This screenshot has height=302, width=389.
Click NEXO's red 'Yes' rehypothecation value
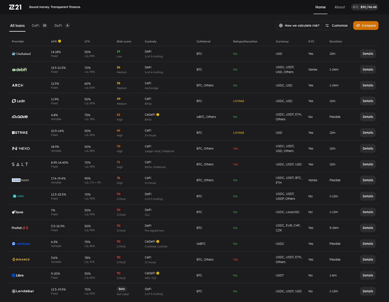click(x=236, y=149)
